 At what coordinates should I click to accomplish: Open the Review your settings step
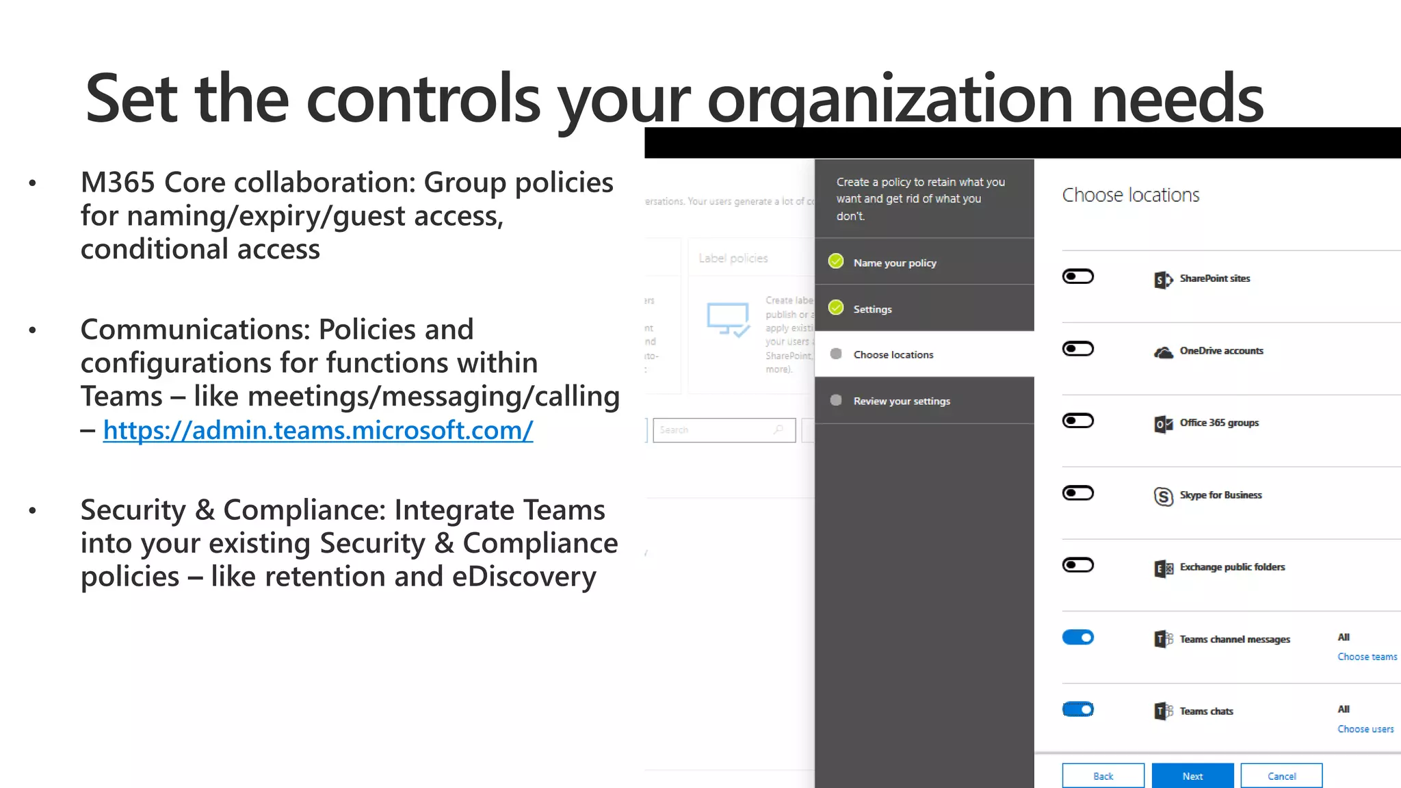pyautogui.click(x=924, y=401)
